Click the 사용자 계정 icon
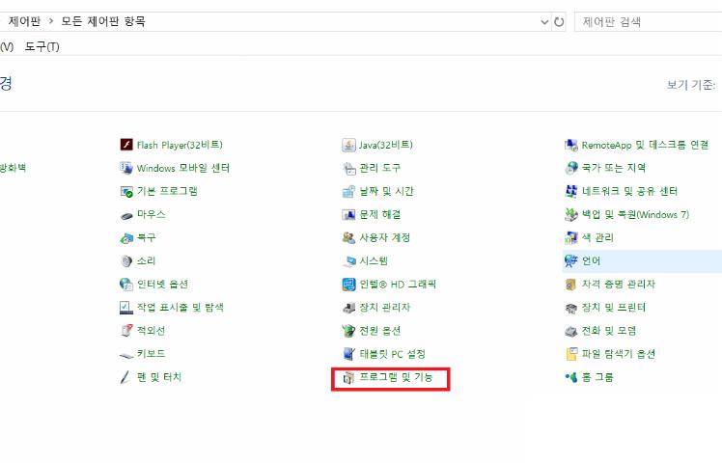722x463 pixels. coord(348,238)
